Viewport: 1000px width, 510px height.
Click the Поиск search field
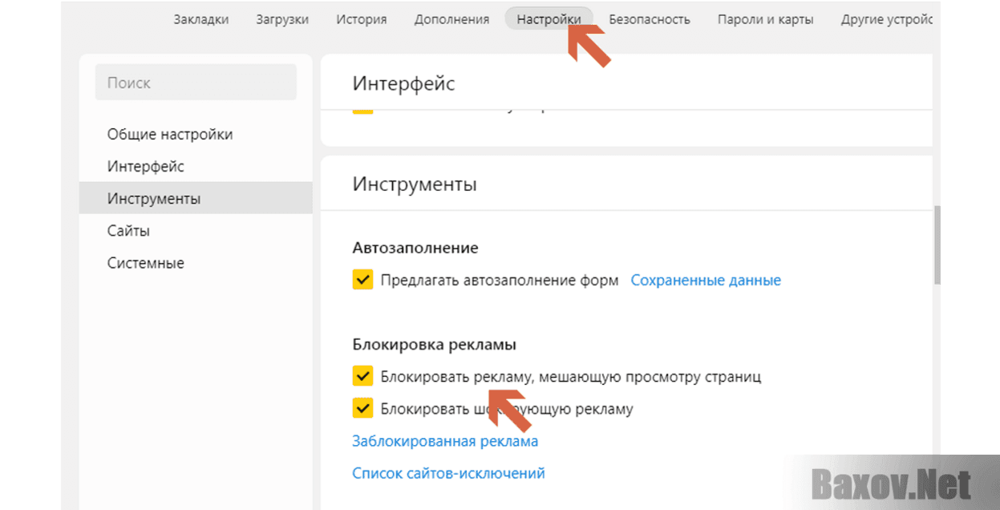tap(196, 82)
